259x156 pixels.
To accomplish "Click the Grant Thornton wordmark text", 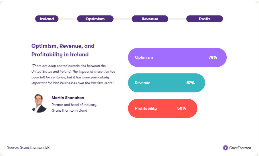I will coord(240,148).
